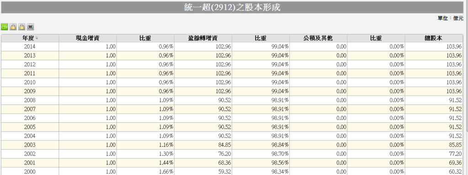The width and height of the screenshot is (468, 175).
Task: Click the 68.36 value in 2001 row
Action: pos(203,163)
